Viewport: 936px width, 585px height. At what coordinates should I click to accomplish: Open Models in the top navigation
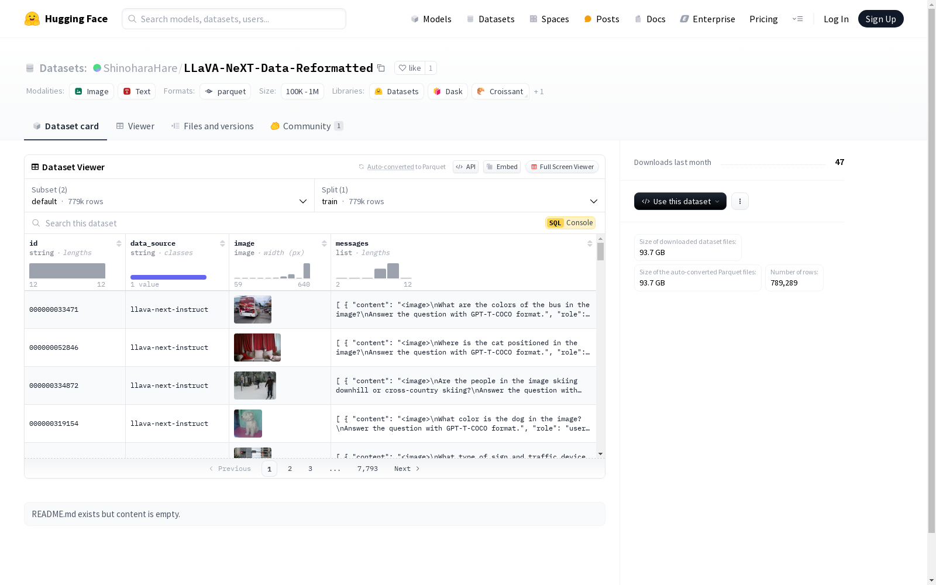(431, 19)
